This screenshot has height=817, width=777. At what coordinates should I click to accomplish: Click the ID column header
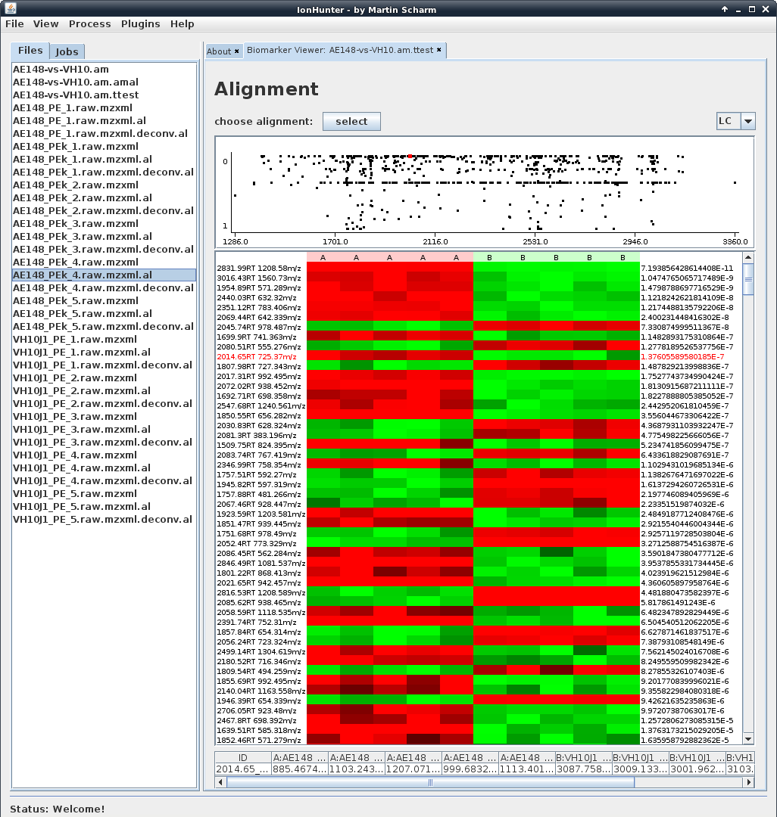coord(243,757)
